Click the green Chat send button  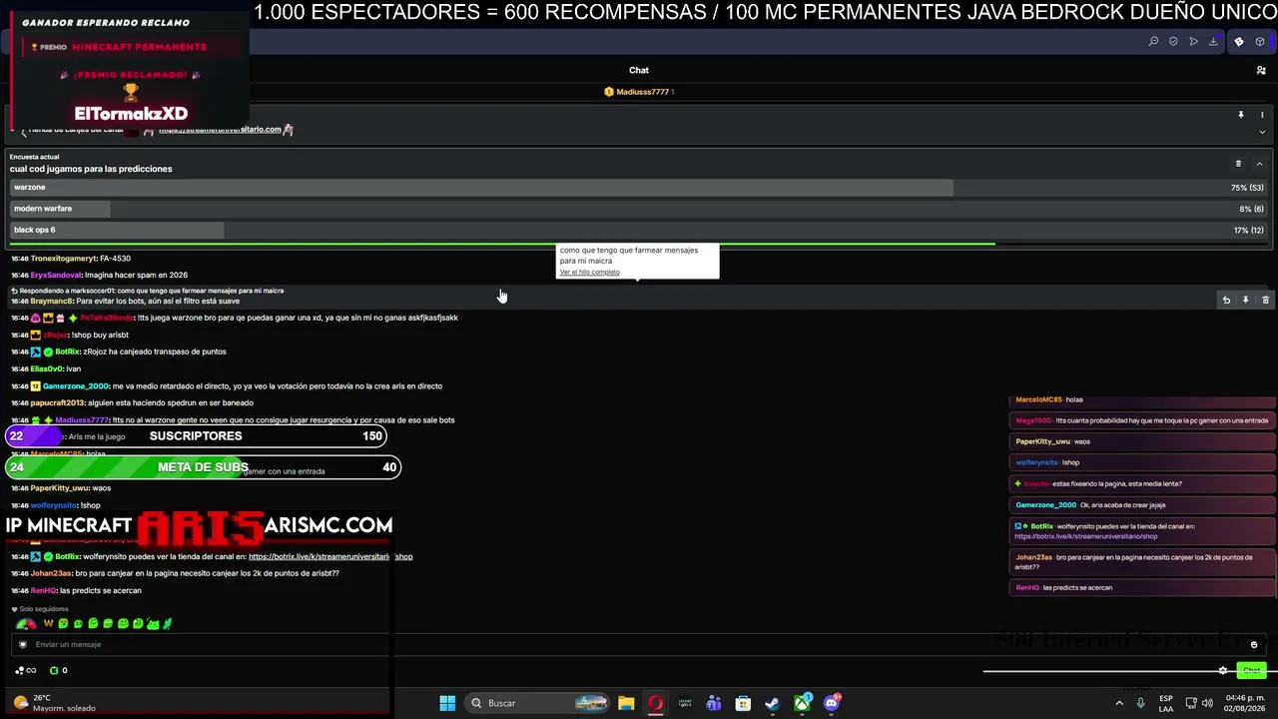1251,670
